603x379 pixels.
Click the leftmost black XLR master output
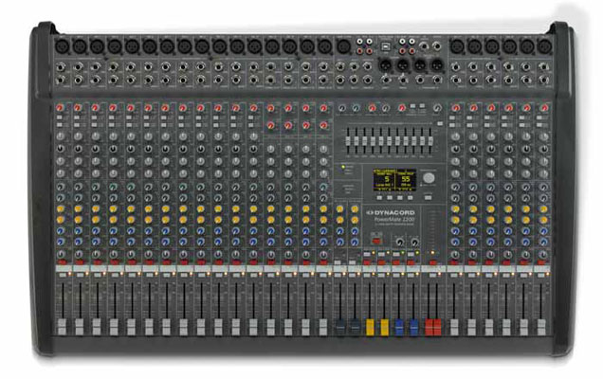pyautogui.click(x=387, y=63)
